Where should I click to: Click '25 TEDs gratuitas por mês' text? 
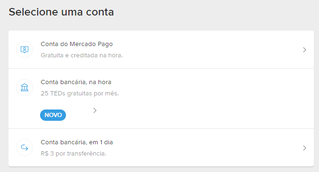pos(80,94)
